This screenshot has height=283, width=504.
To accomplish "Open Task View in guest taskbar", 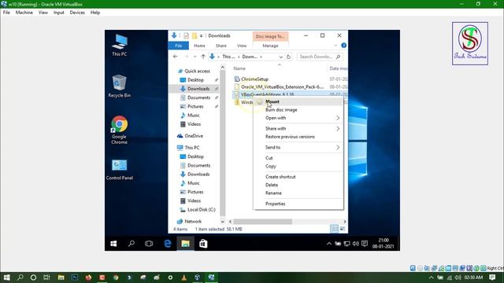I will pos(149,244).
